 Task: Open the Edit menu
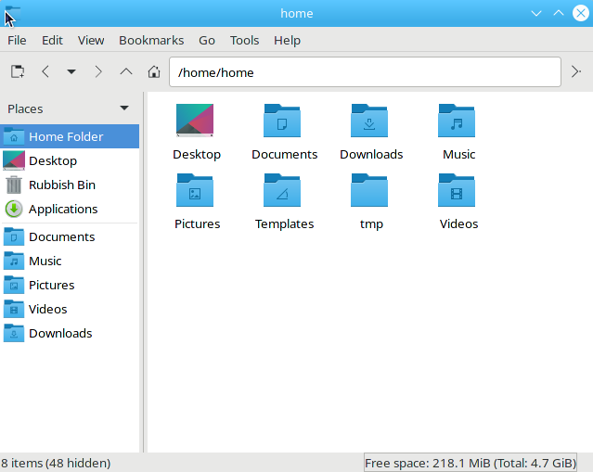(52, 40)
